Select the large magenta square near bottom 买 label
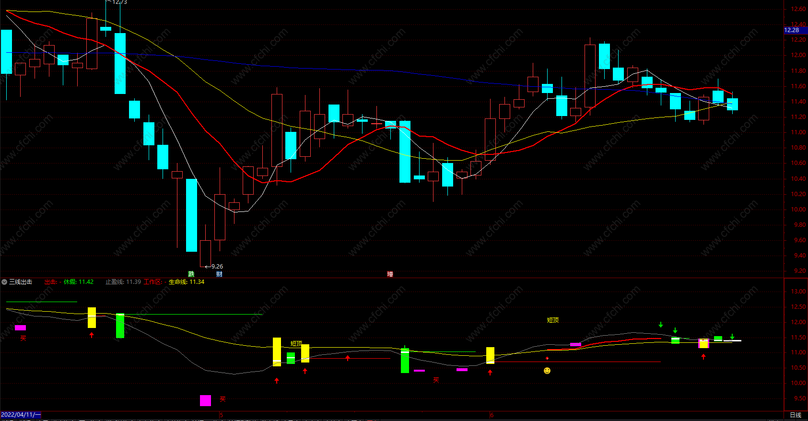 coord(205,400)
